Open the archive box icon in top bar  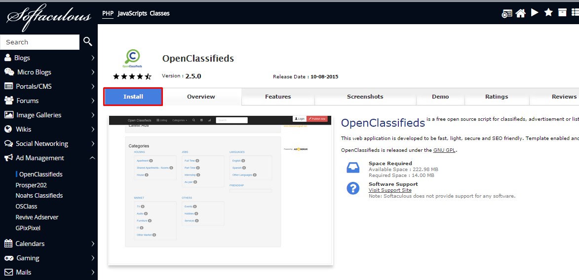coord(562,12)
